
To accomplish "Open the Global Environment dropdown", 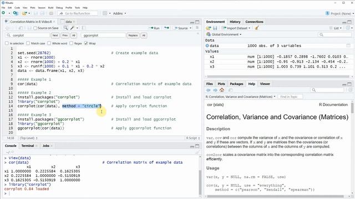I will (x=224, y=34).
